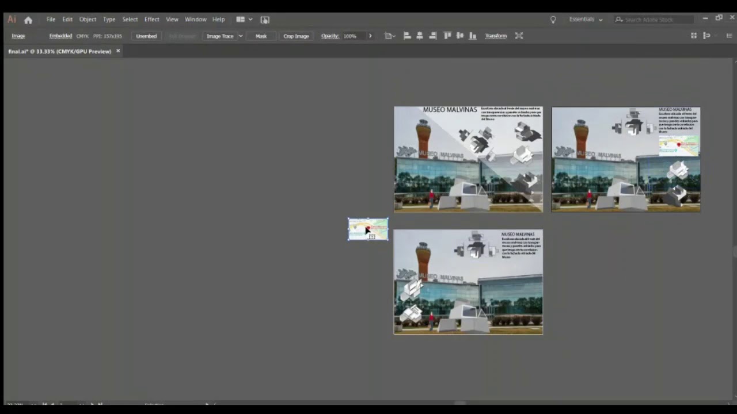
Task: Open the Essentials workspace switcher
Action: click(x=586, y=20)
